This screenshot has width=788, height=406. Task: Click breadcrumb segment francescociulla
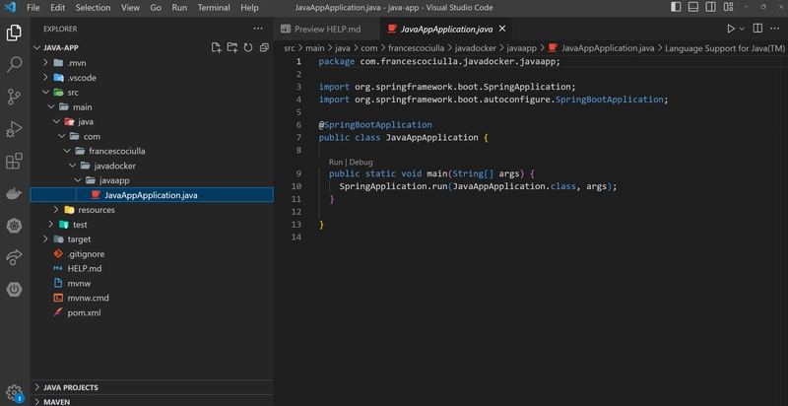[416, 48]
